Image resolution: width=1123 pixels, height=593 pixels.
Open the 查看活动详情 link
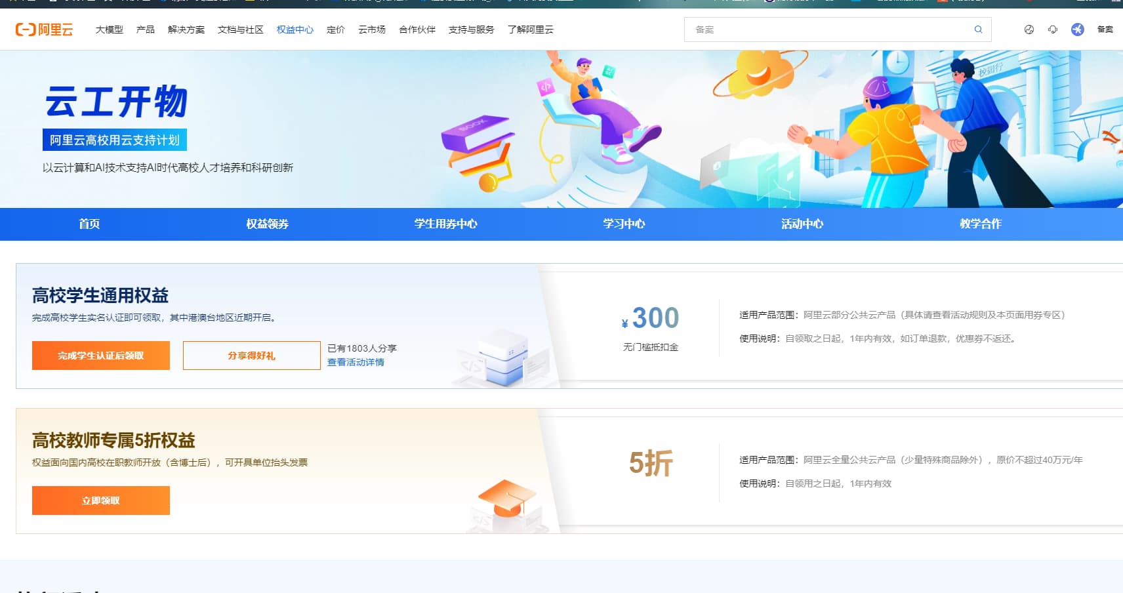click(356, 362)
